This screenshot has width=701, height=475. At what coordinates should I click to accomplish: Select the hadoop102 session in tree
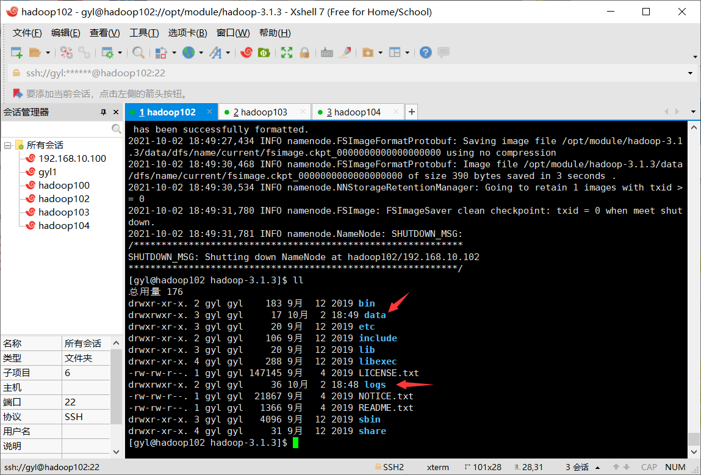click(x=64, y=198)
